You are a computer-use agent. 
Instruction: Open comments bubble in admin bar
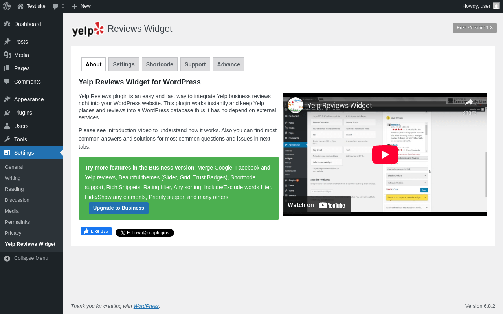[55, 6]
